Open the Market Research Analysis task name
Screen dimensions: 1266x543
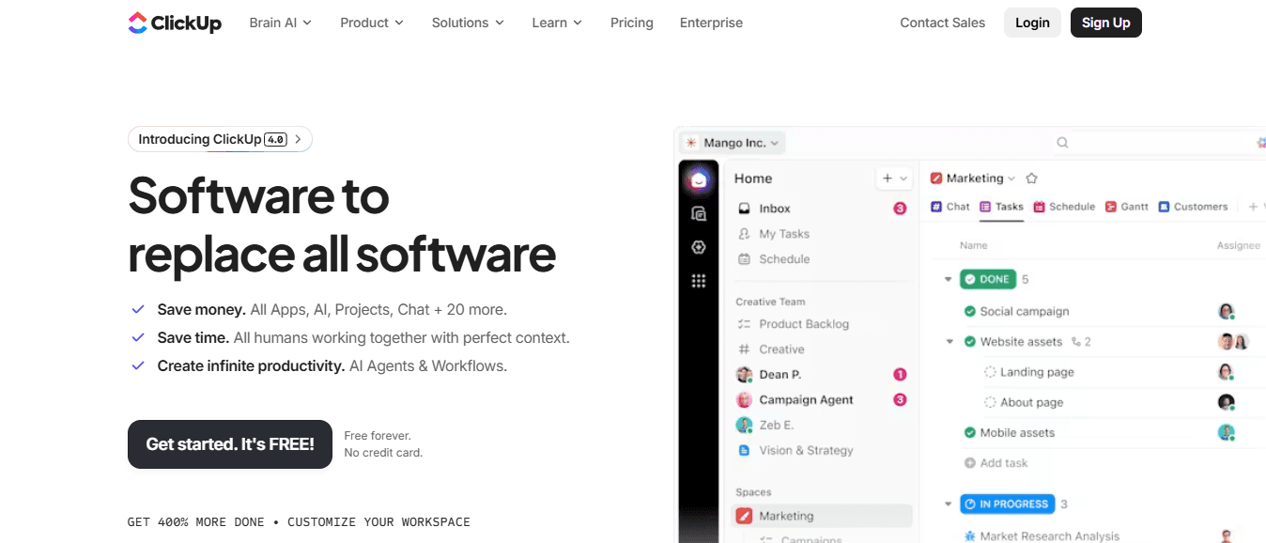click(x=1050, y=536)
